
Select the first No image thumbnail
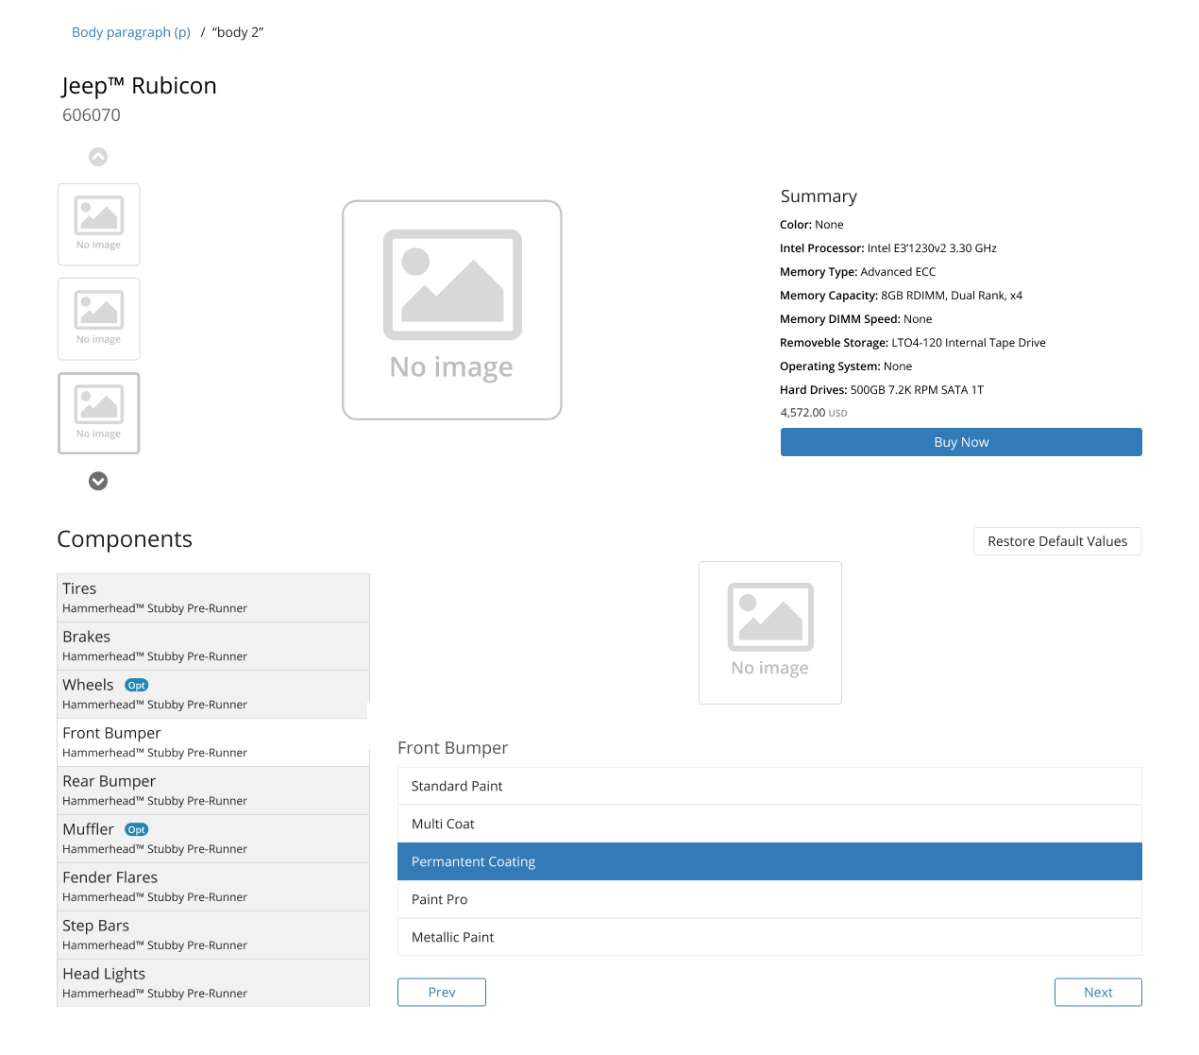(99, 224)
